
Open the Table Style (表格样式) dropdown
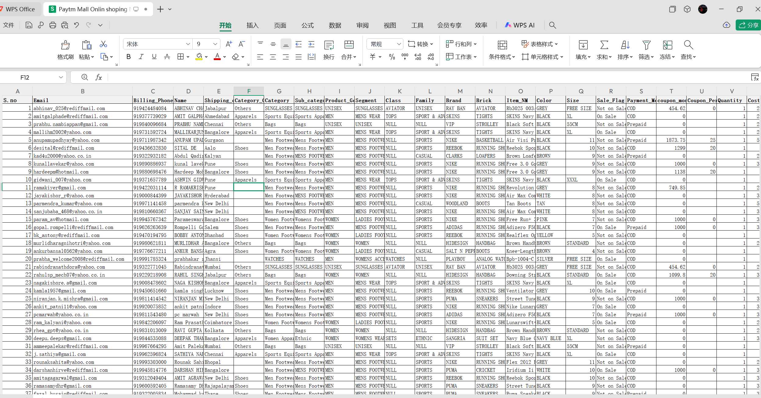(539, 44)
